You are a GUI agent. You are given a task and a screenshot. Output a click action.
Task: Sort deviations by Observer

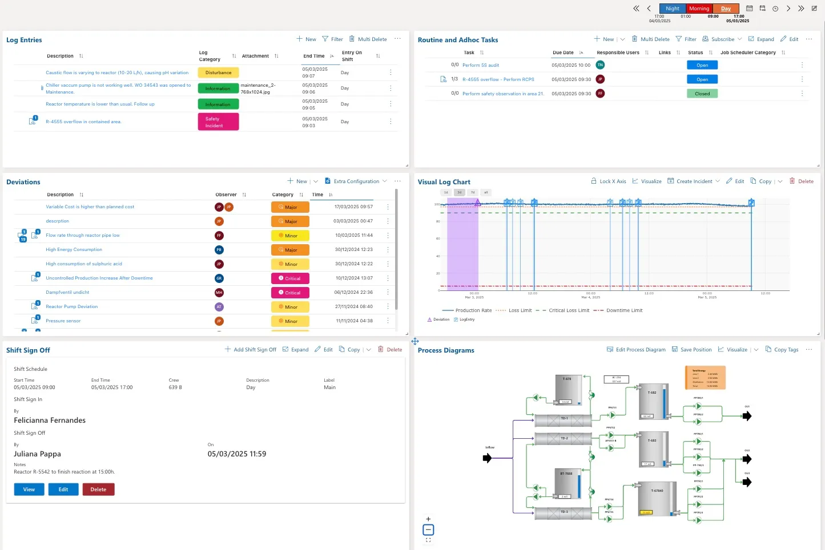point(244,195)
